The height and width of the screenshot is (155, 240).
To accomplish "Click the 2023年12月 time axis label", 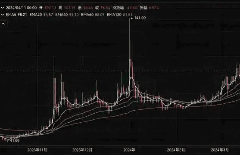I will point(82,150).
